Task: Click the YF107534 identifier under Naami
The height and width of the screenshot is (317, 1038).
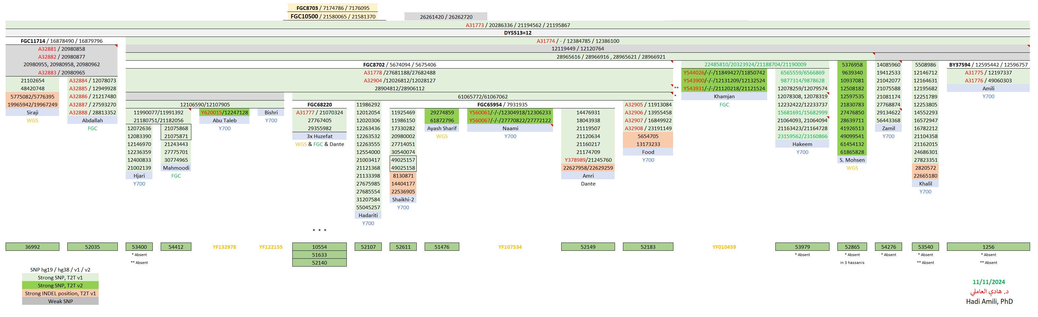Action: (510, 247)
